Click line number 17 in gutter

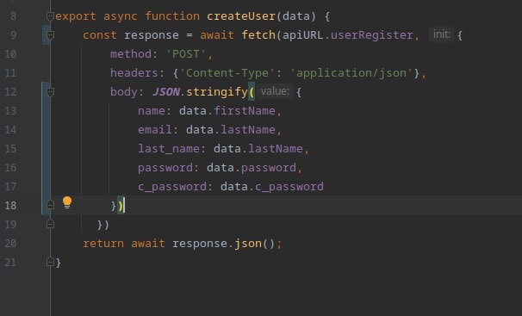pos(10,187)
